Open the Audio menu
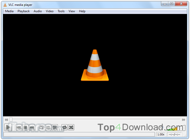 click(x=38, y=11)
